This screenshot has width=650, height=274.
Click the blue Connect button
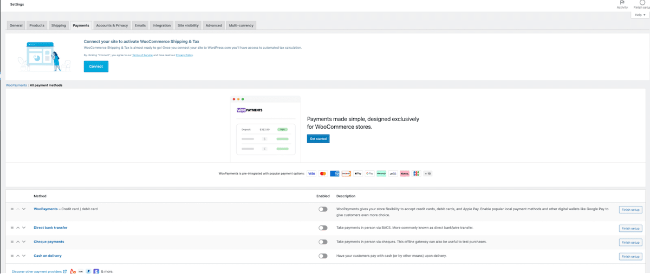click(96, 66)
